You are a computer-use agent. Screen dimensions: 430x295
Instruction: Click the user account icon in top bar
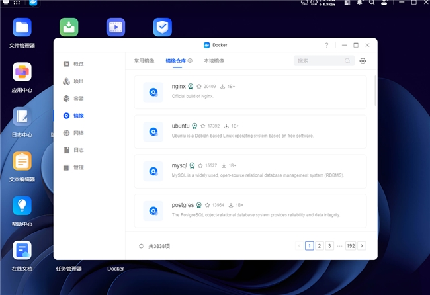click(x=384, y=2)
